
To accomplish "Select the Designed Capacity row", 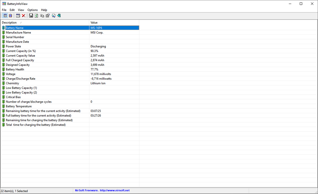I will coord(70,65).
